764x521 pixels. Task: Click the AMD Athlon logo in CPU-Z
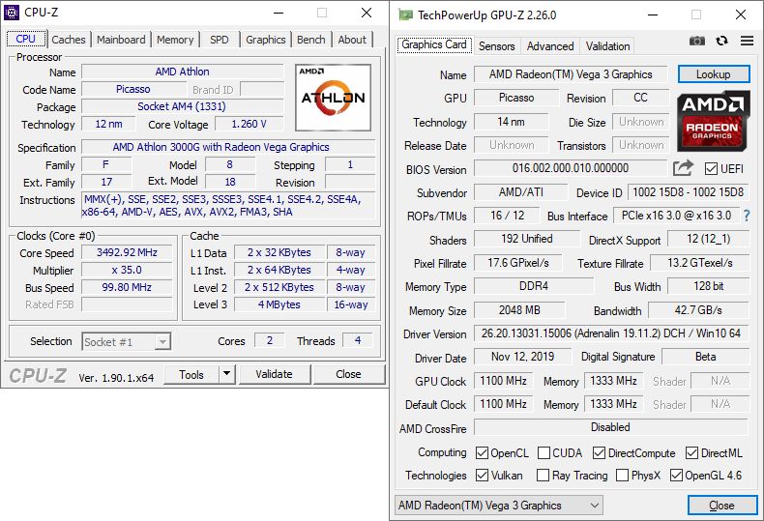333,98
